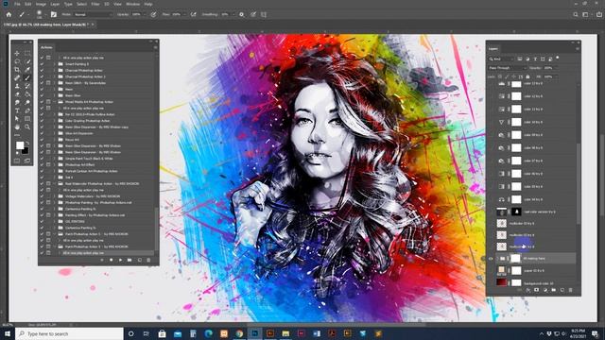This screenshot has width=605, height=340.
Task: Open Chrome from the Windows taskbar
Action: pos(239,333)
